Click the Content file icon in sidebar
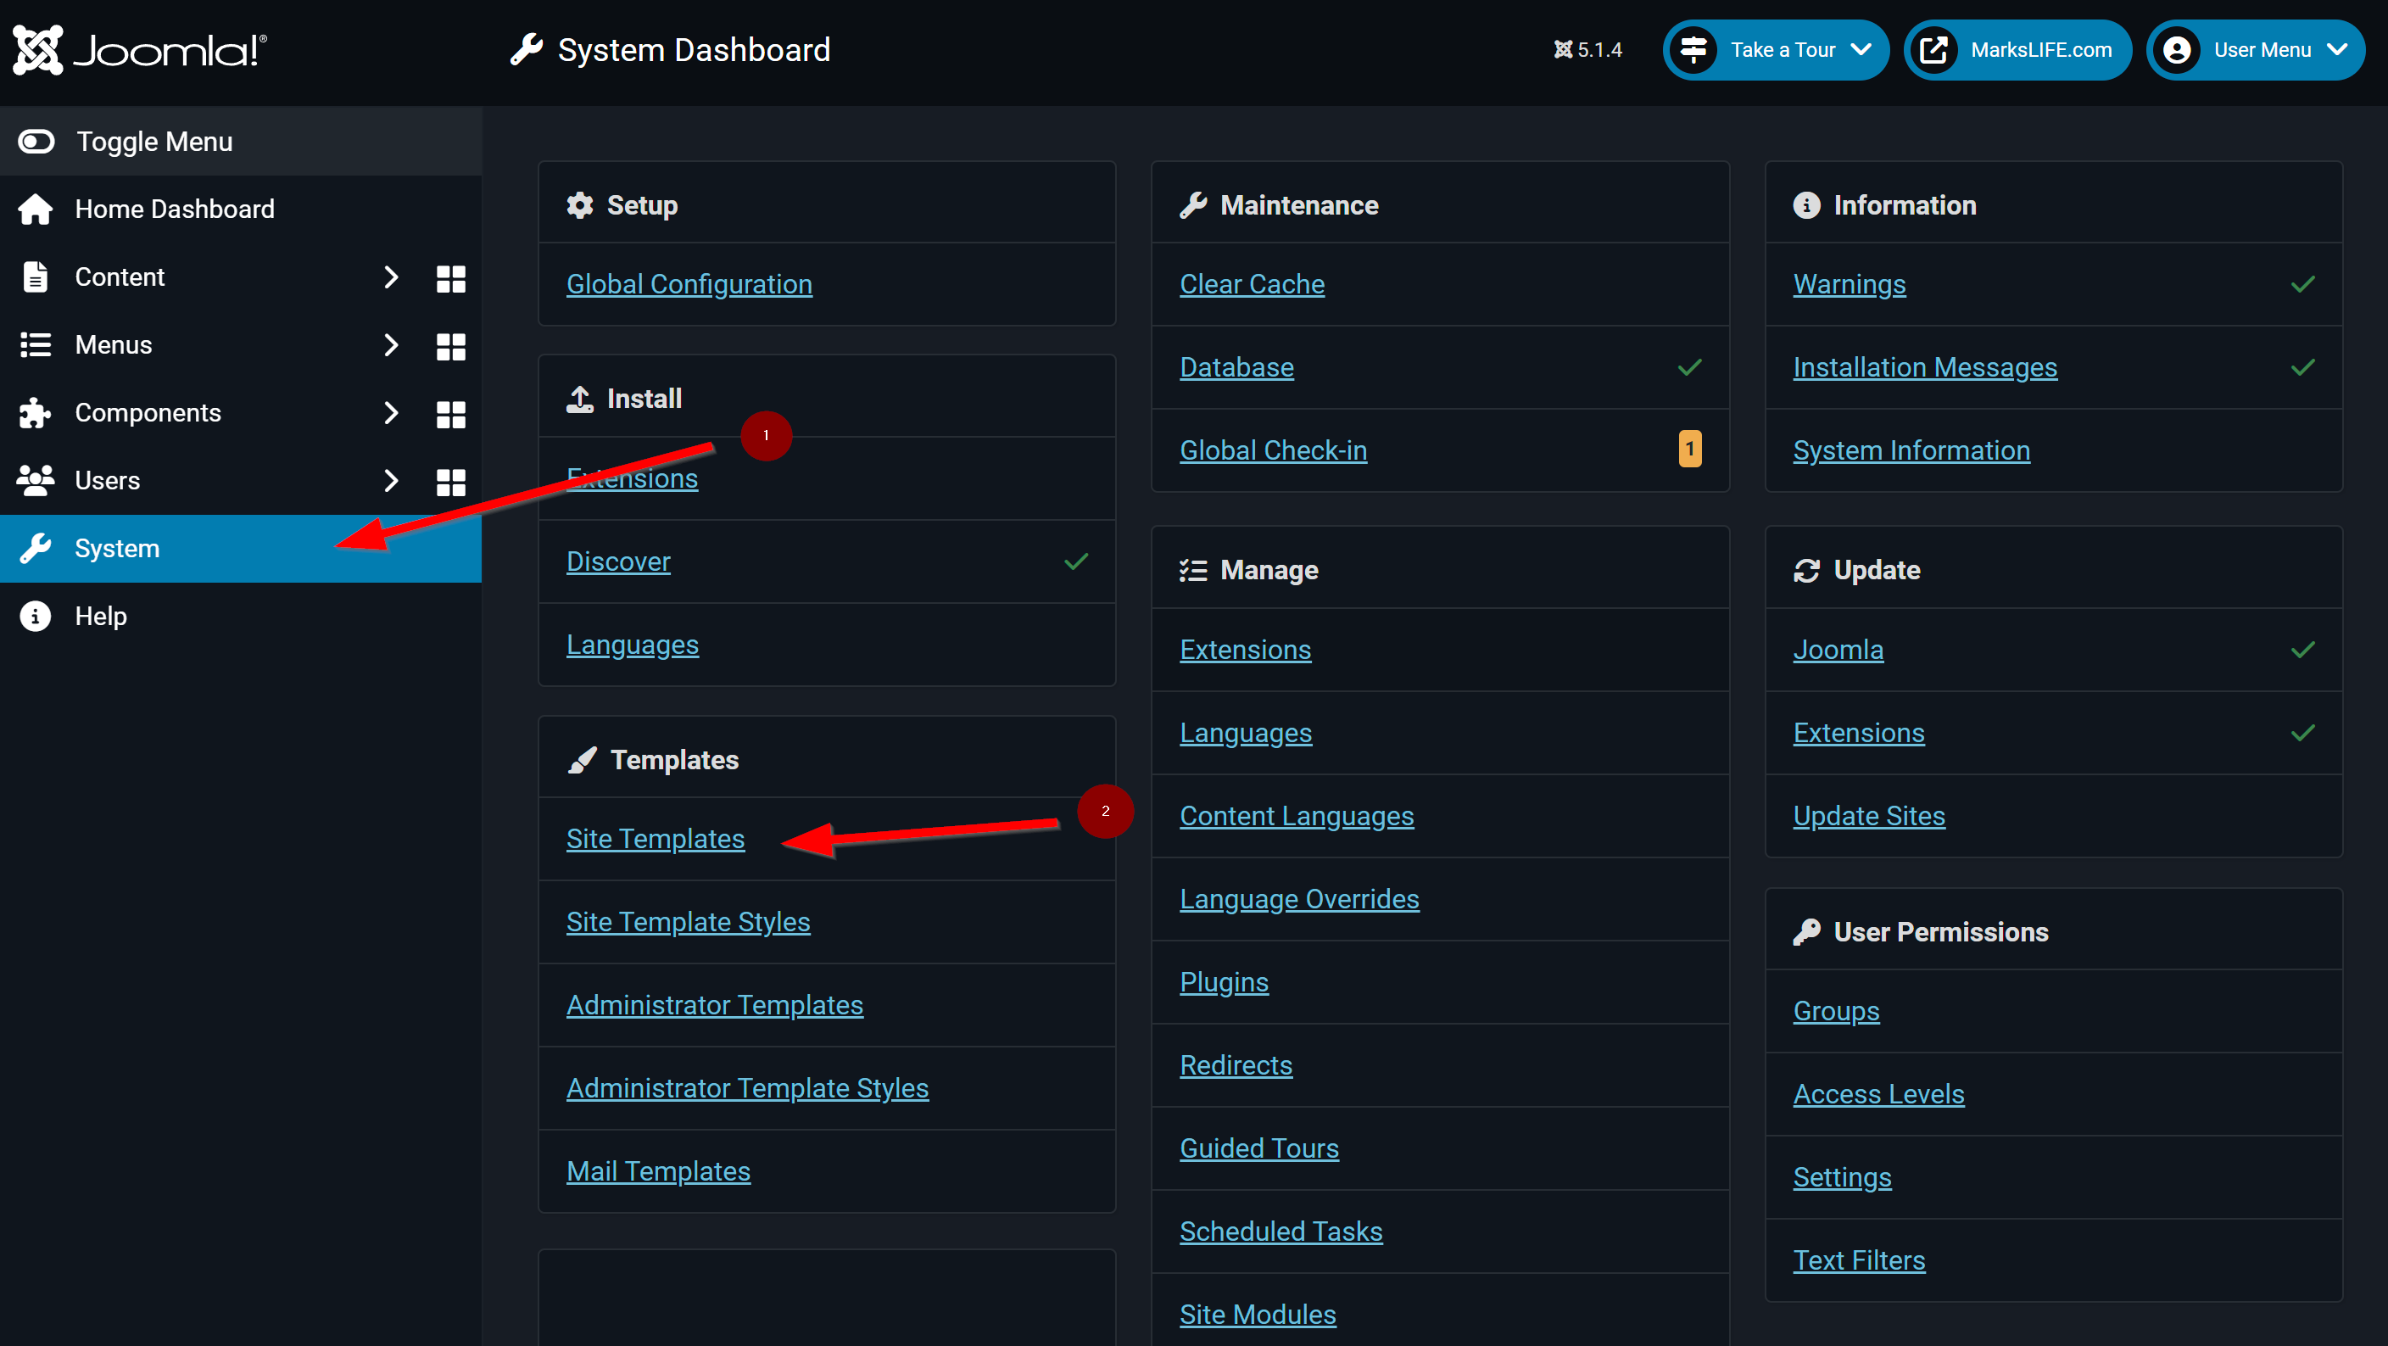Viewport: 2388px width, 1346px height. (x=36, y=277)
